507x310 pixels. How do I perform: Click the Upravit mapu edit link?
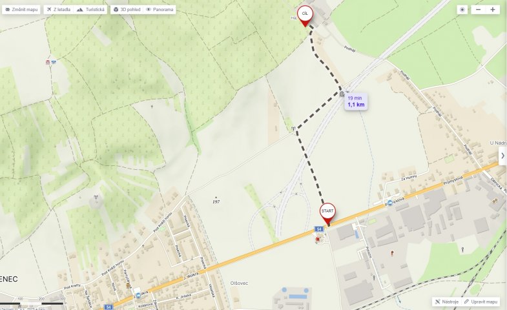tap(481, 302)
